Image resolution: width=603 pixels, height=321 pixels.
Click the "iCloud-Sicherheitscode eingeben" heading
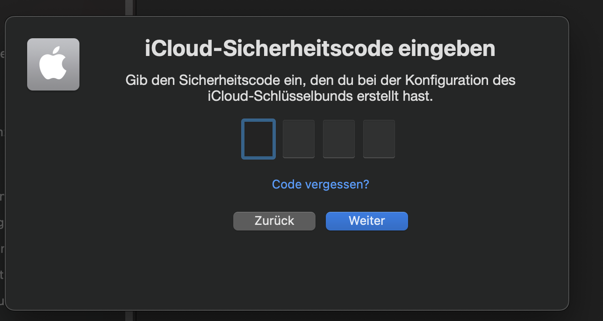coord(320,49)
